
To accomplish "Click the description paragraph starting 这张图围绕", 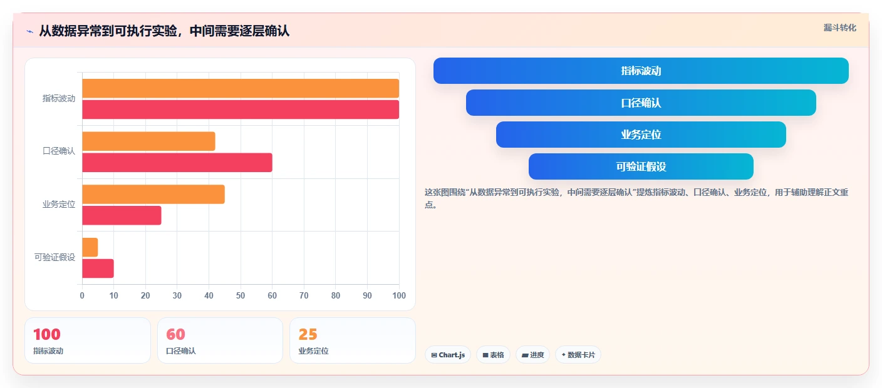I will (x=636, y=198).
